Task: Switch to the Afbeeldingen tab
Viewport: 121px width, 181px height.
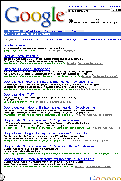Action: (x=33, y=31)
